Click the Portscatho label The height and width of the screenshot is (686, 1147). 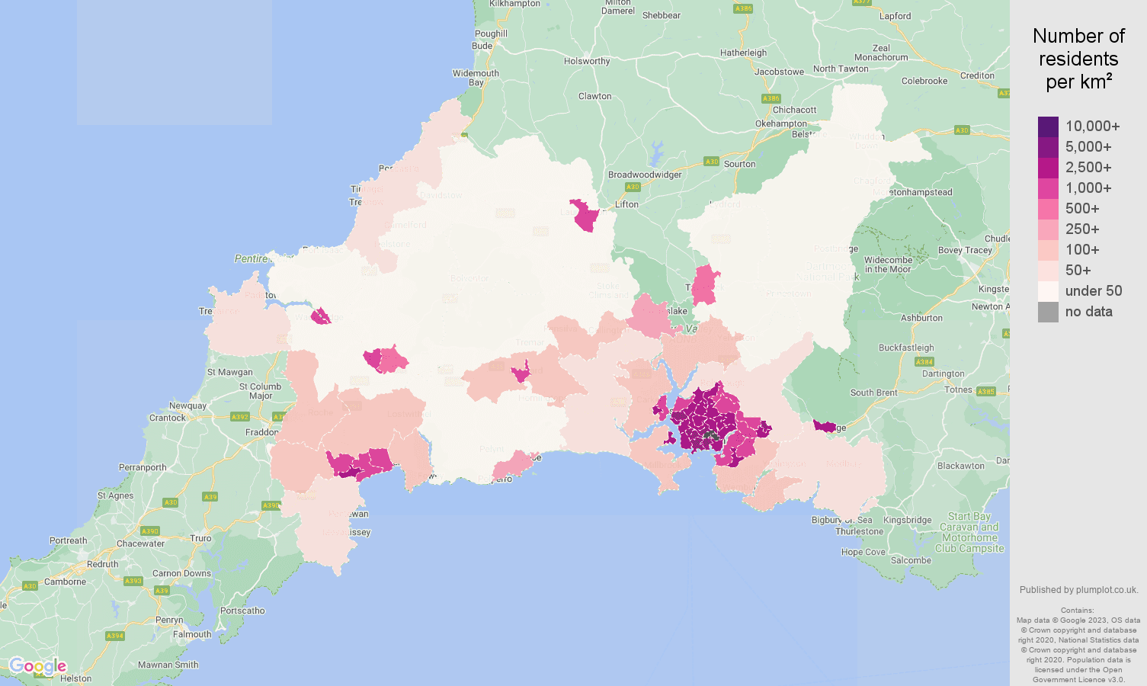click(x=242, y=611)
